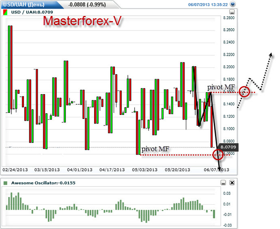280x229 pixels.
Task: Click the current price tag 8.0709
Action: pos(228,147)
